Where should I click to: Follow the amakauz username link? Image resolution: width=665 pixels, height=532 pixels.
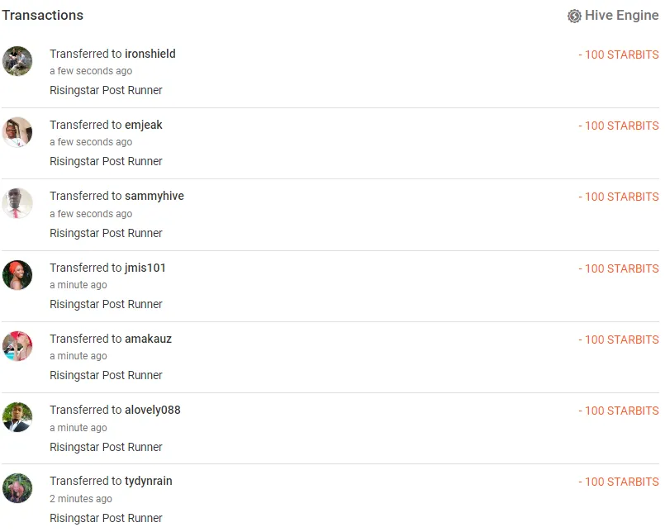[148, 339]
